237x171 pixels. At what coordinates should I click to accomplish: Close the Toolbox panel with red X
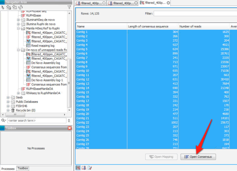point(69,128)
